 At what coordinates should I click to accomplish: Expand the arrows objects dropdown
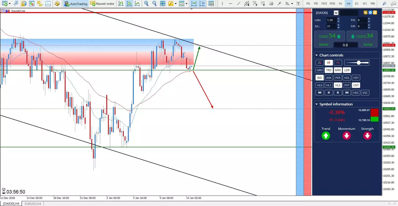pos(292,4)
